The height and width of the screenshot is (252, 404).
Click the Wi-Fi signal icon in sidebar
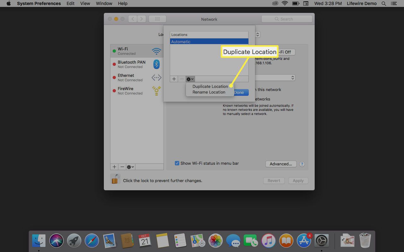(x=156, y=51)
